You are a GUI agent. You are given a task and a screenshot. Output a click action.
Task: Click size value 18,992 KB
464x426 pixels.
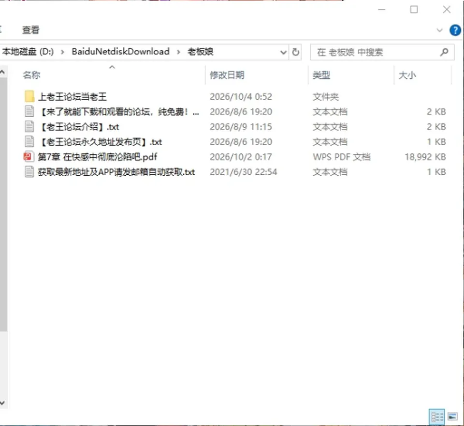click(425, 157)
